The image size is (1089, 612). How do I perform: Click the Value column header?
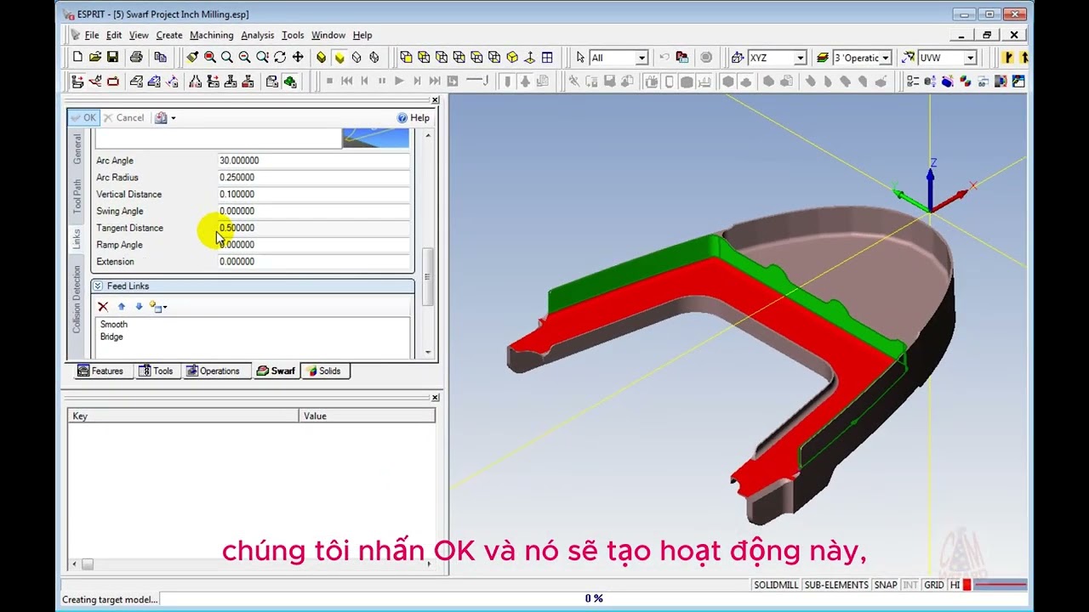click(x=367, y=416)
